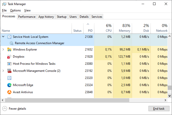This screenshot has width=172, height=115.
Task: Click the 99,2 MB memory value
Action: (x=125, y=50)
